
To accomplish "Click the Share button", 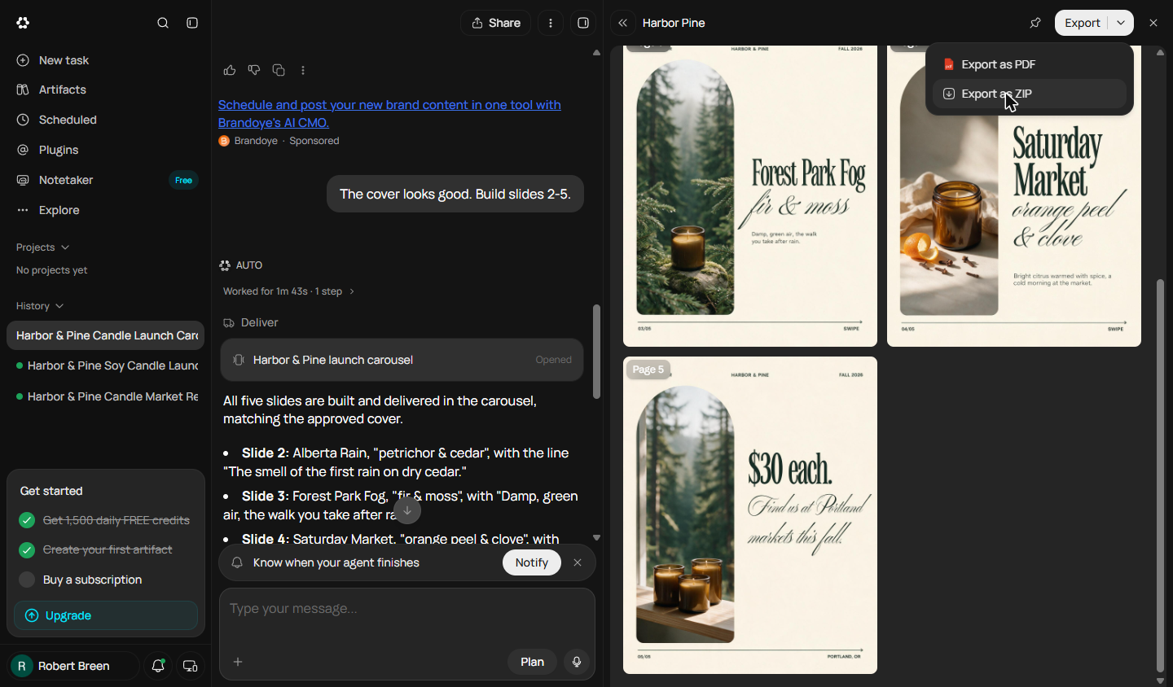I will click(495, 23).
